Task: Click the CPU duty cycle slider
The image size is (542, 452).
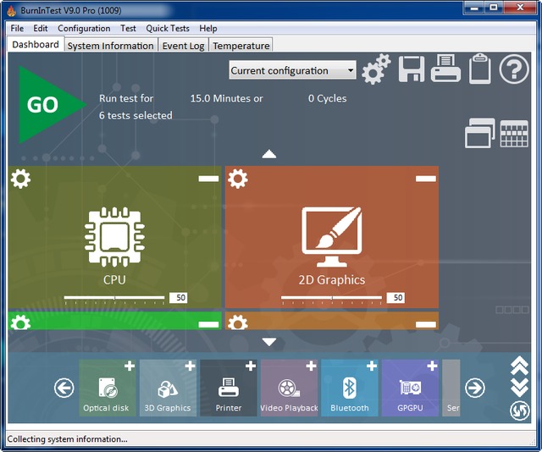Action: pyautogui.click(x=114, y=298)
